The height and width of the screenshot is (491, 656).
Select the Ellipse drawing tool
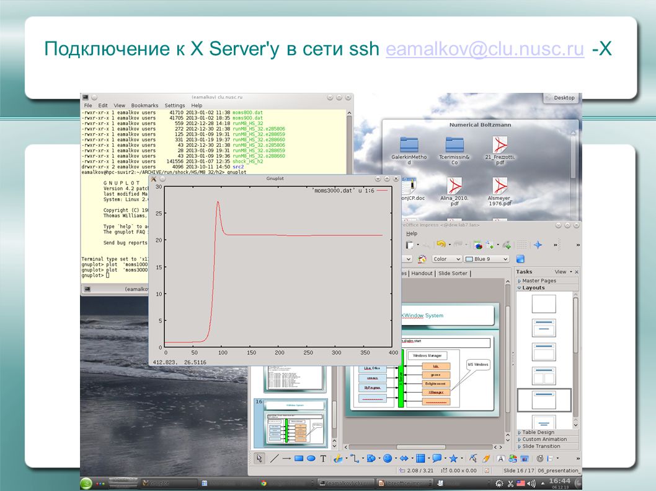(311, 458)
